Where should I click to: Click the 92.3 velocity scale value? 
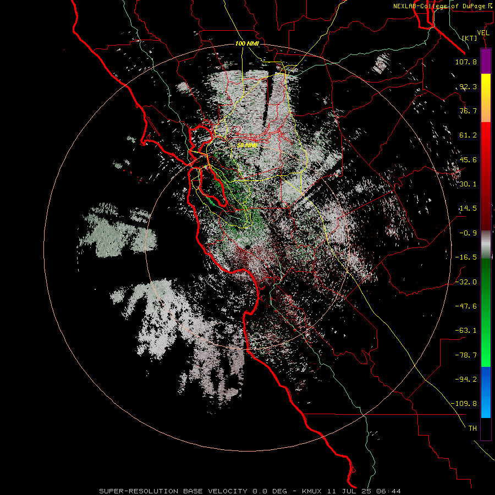click(468, 86)
